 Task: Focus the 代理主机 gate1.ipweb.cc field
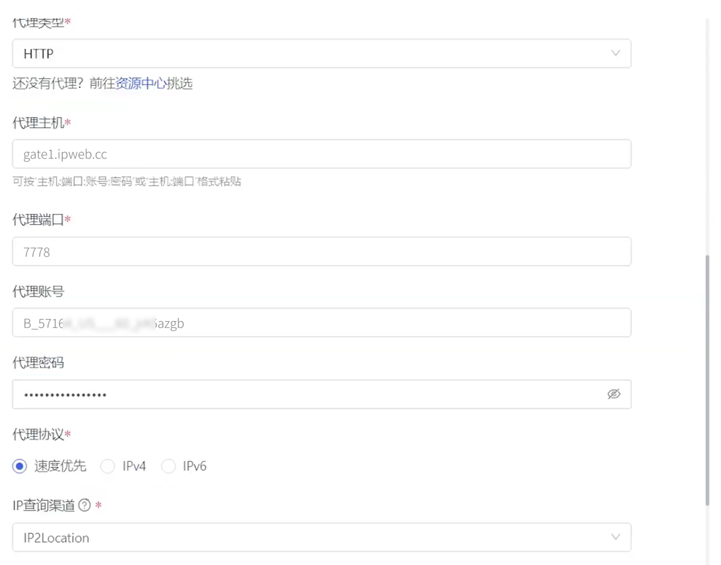coord(322,154)
